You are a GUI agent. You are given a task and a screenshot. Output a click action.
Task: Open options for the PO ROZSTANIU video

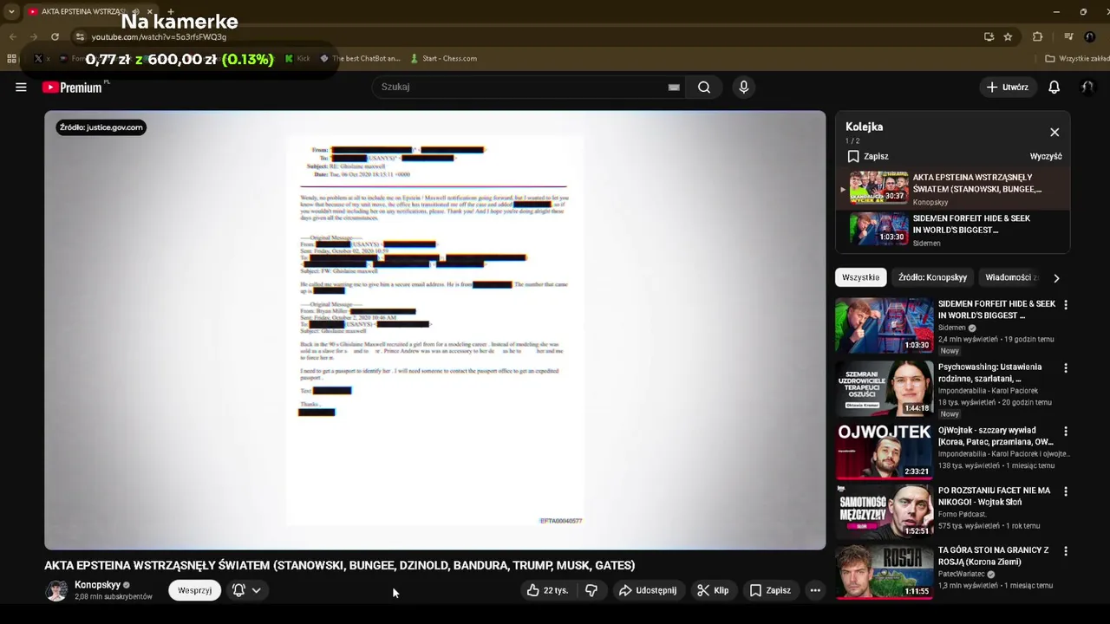click(x=1066, y=491)
